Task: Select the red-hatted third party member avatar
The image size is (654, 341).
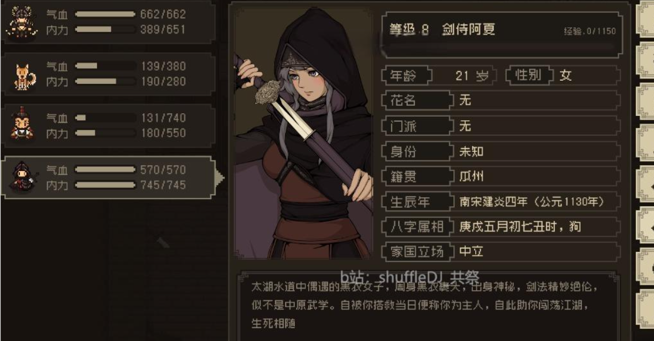Action: click(22, 125)
